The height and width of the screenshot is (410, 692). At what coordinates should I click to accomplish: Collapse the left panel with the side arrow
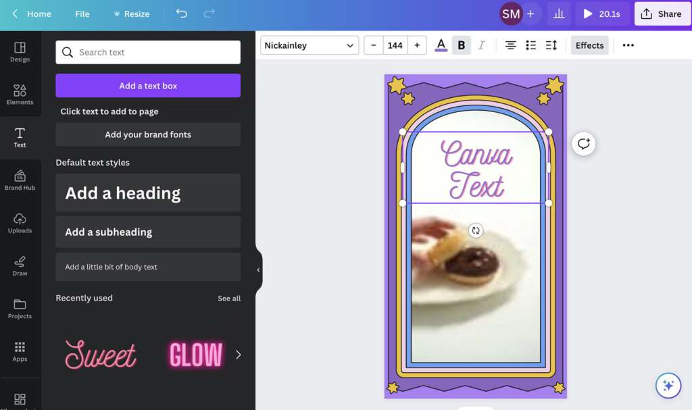257,270
